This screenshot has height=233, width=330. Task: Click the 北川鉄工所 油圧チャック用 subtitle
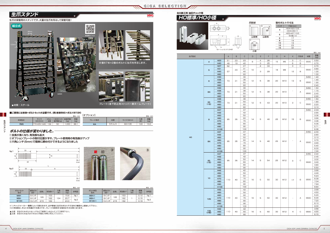tap(190, 13)
